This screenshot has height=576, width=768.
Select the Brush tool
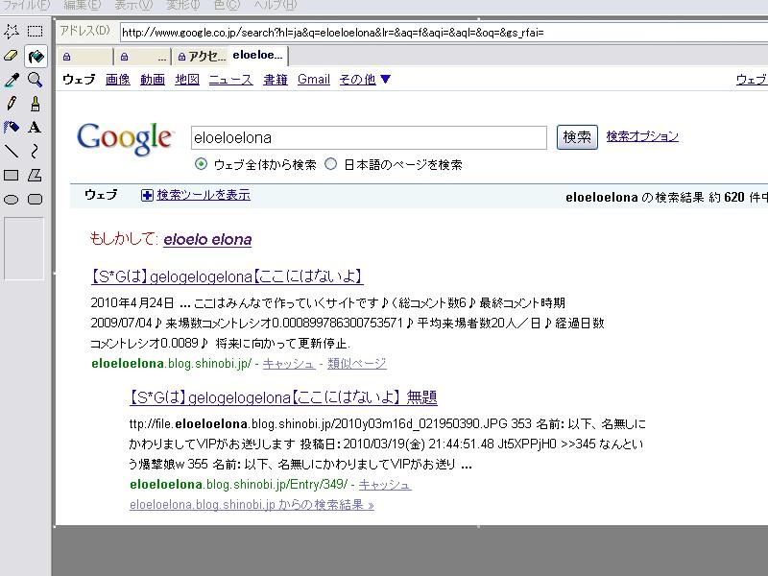tap(35, 104)
